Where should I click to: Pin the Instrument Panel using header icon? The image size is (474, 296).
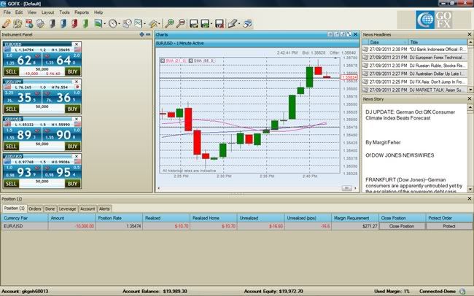click(x=141, y=34)
